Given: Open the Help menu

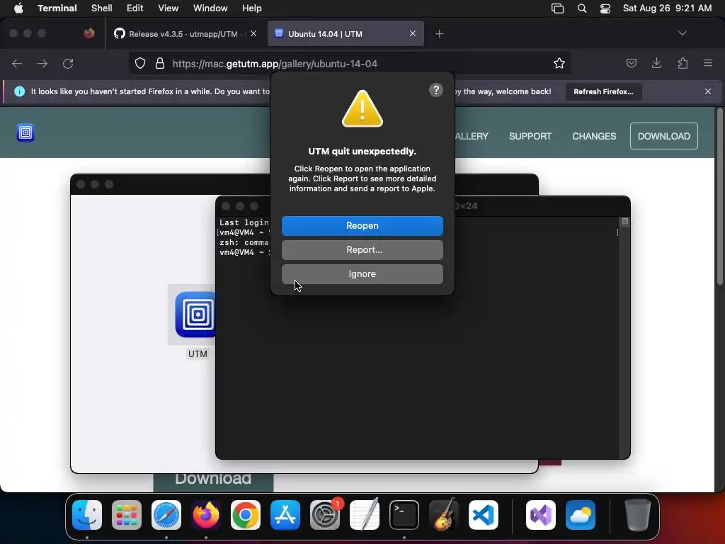Looking at the screenshot, I should pos(252,8).
